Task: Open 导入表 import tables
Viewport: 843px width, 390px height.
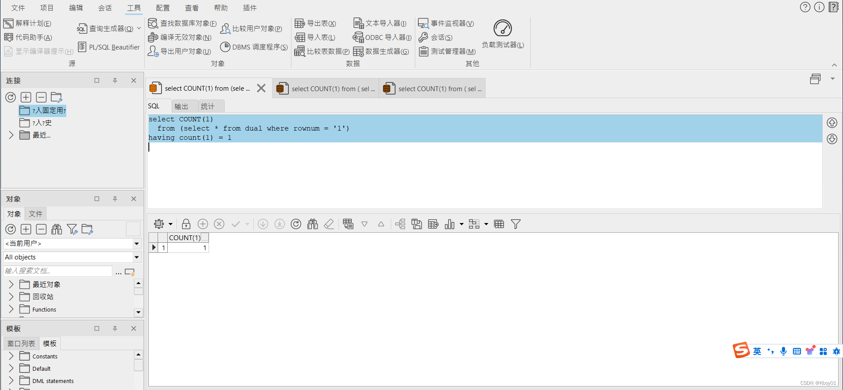Action: (x=315, y=37)
